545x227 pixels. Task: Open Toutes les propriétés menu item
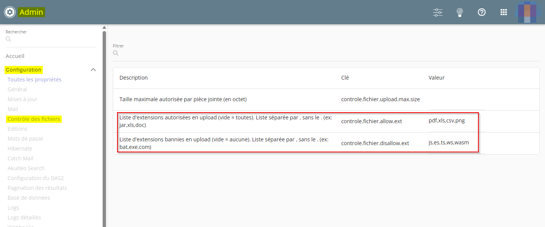coord(34,80)
